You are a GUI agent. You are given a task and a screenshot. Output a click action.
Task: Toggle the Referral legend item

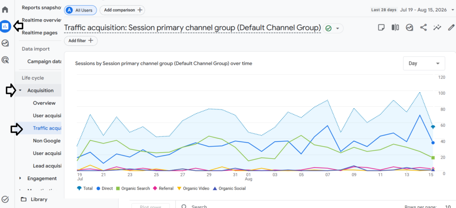click(x=163, y=188)
